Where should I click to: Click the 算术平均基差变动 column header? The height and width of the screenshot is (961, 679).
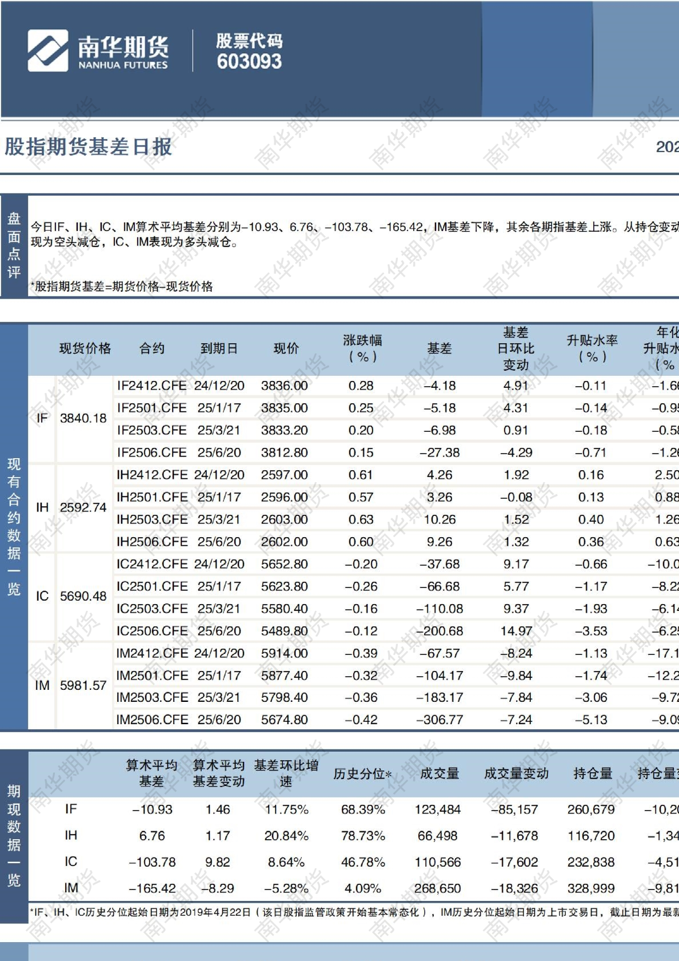click(218, 773)
